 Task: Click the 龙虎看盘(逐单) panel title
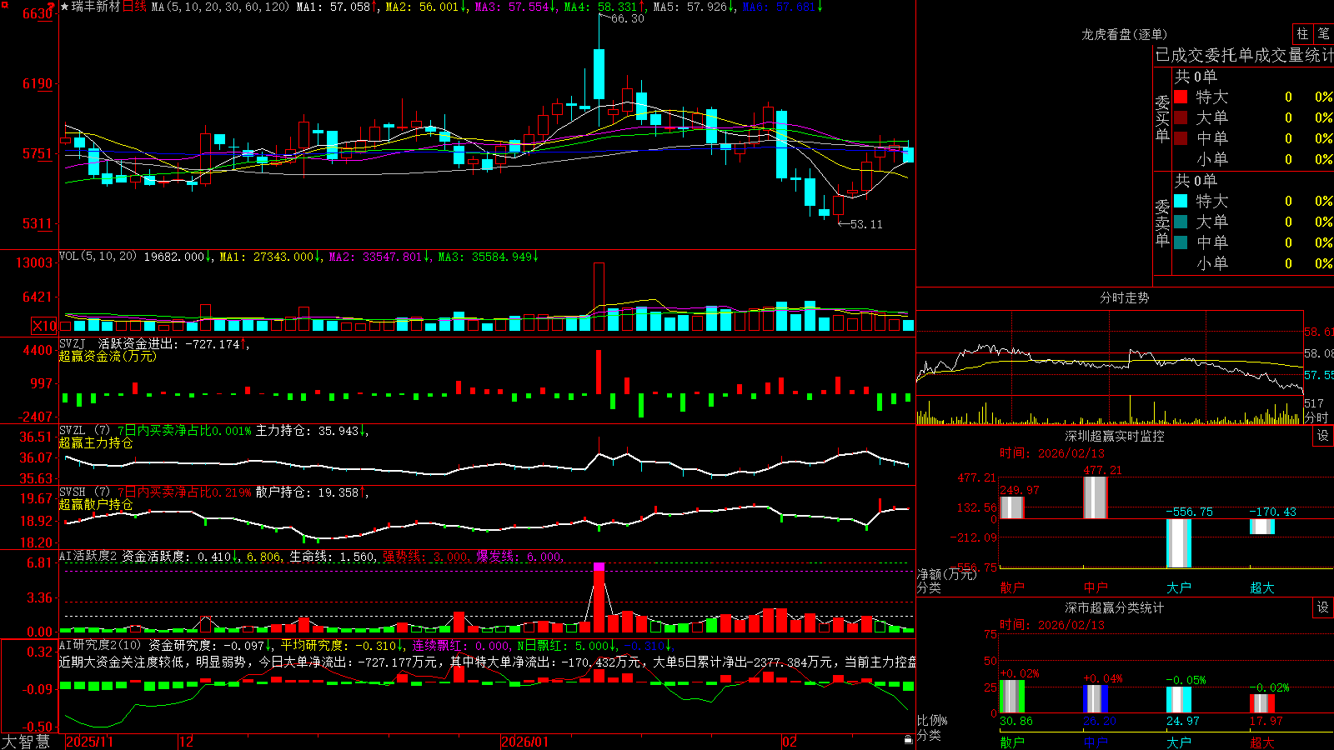coord(1124,34)
